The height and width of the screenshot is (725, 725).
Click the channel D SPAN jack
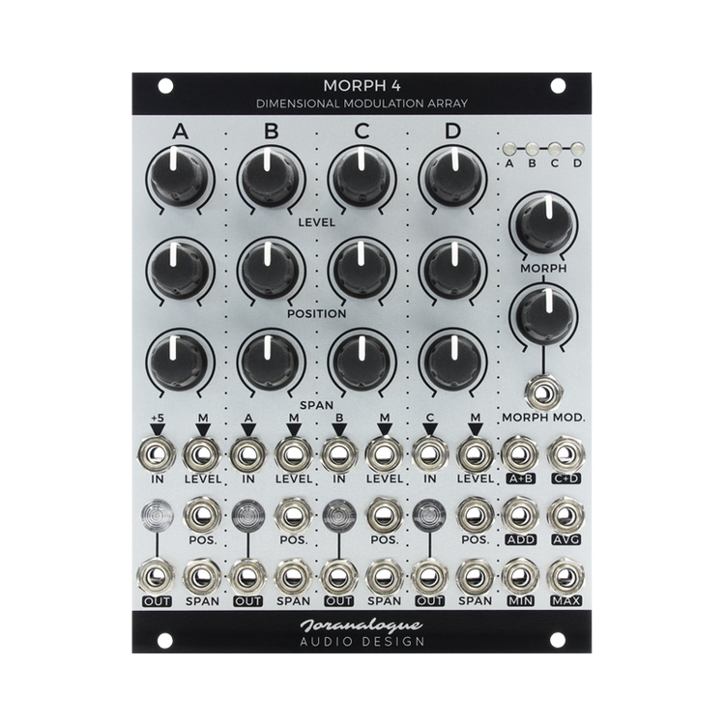click(475, 576)
